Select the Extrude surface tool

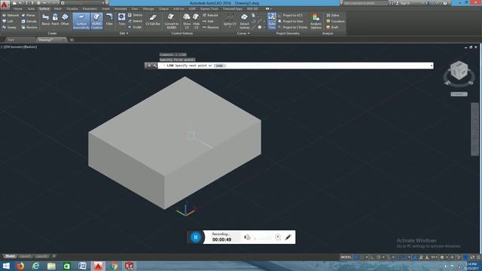point(29,21)
